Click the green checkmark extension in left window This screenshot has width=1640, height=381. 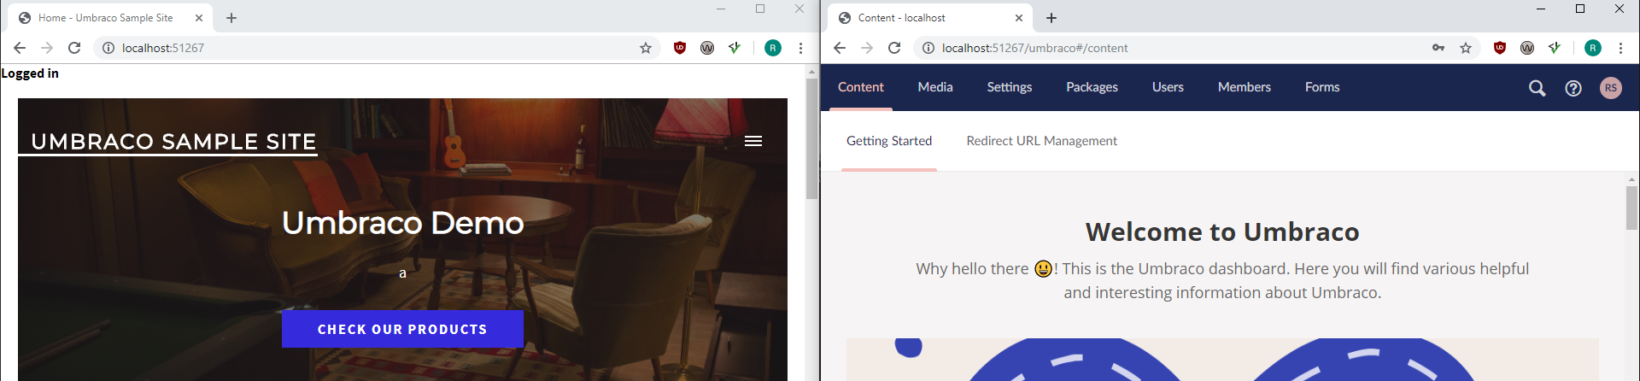point(735,48)
